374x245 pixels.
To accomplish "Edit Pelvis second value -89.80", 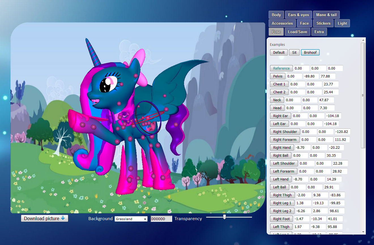I will (x=311, y=76).
